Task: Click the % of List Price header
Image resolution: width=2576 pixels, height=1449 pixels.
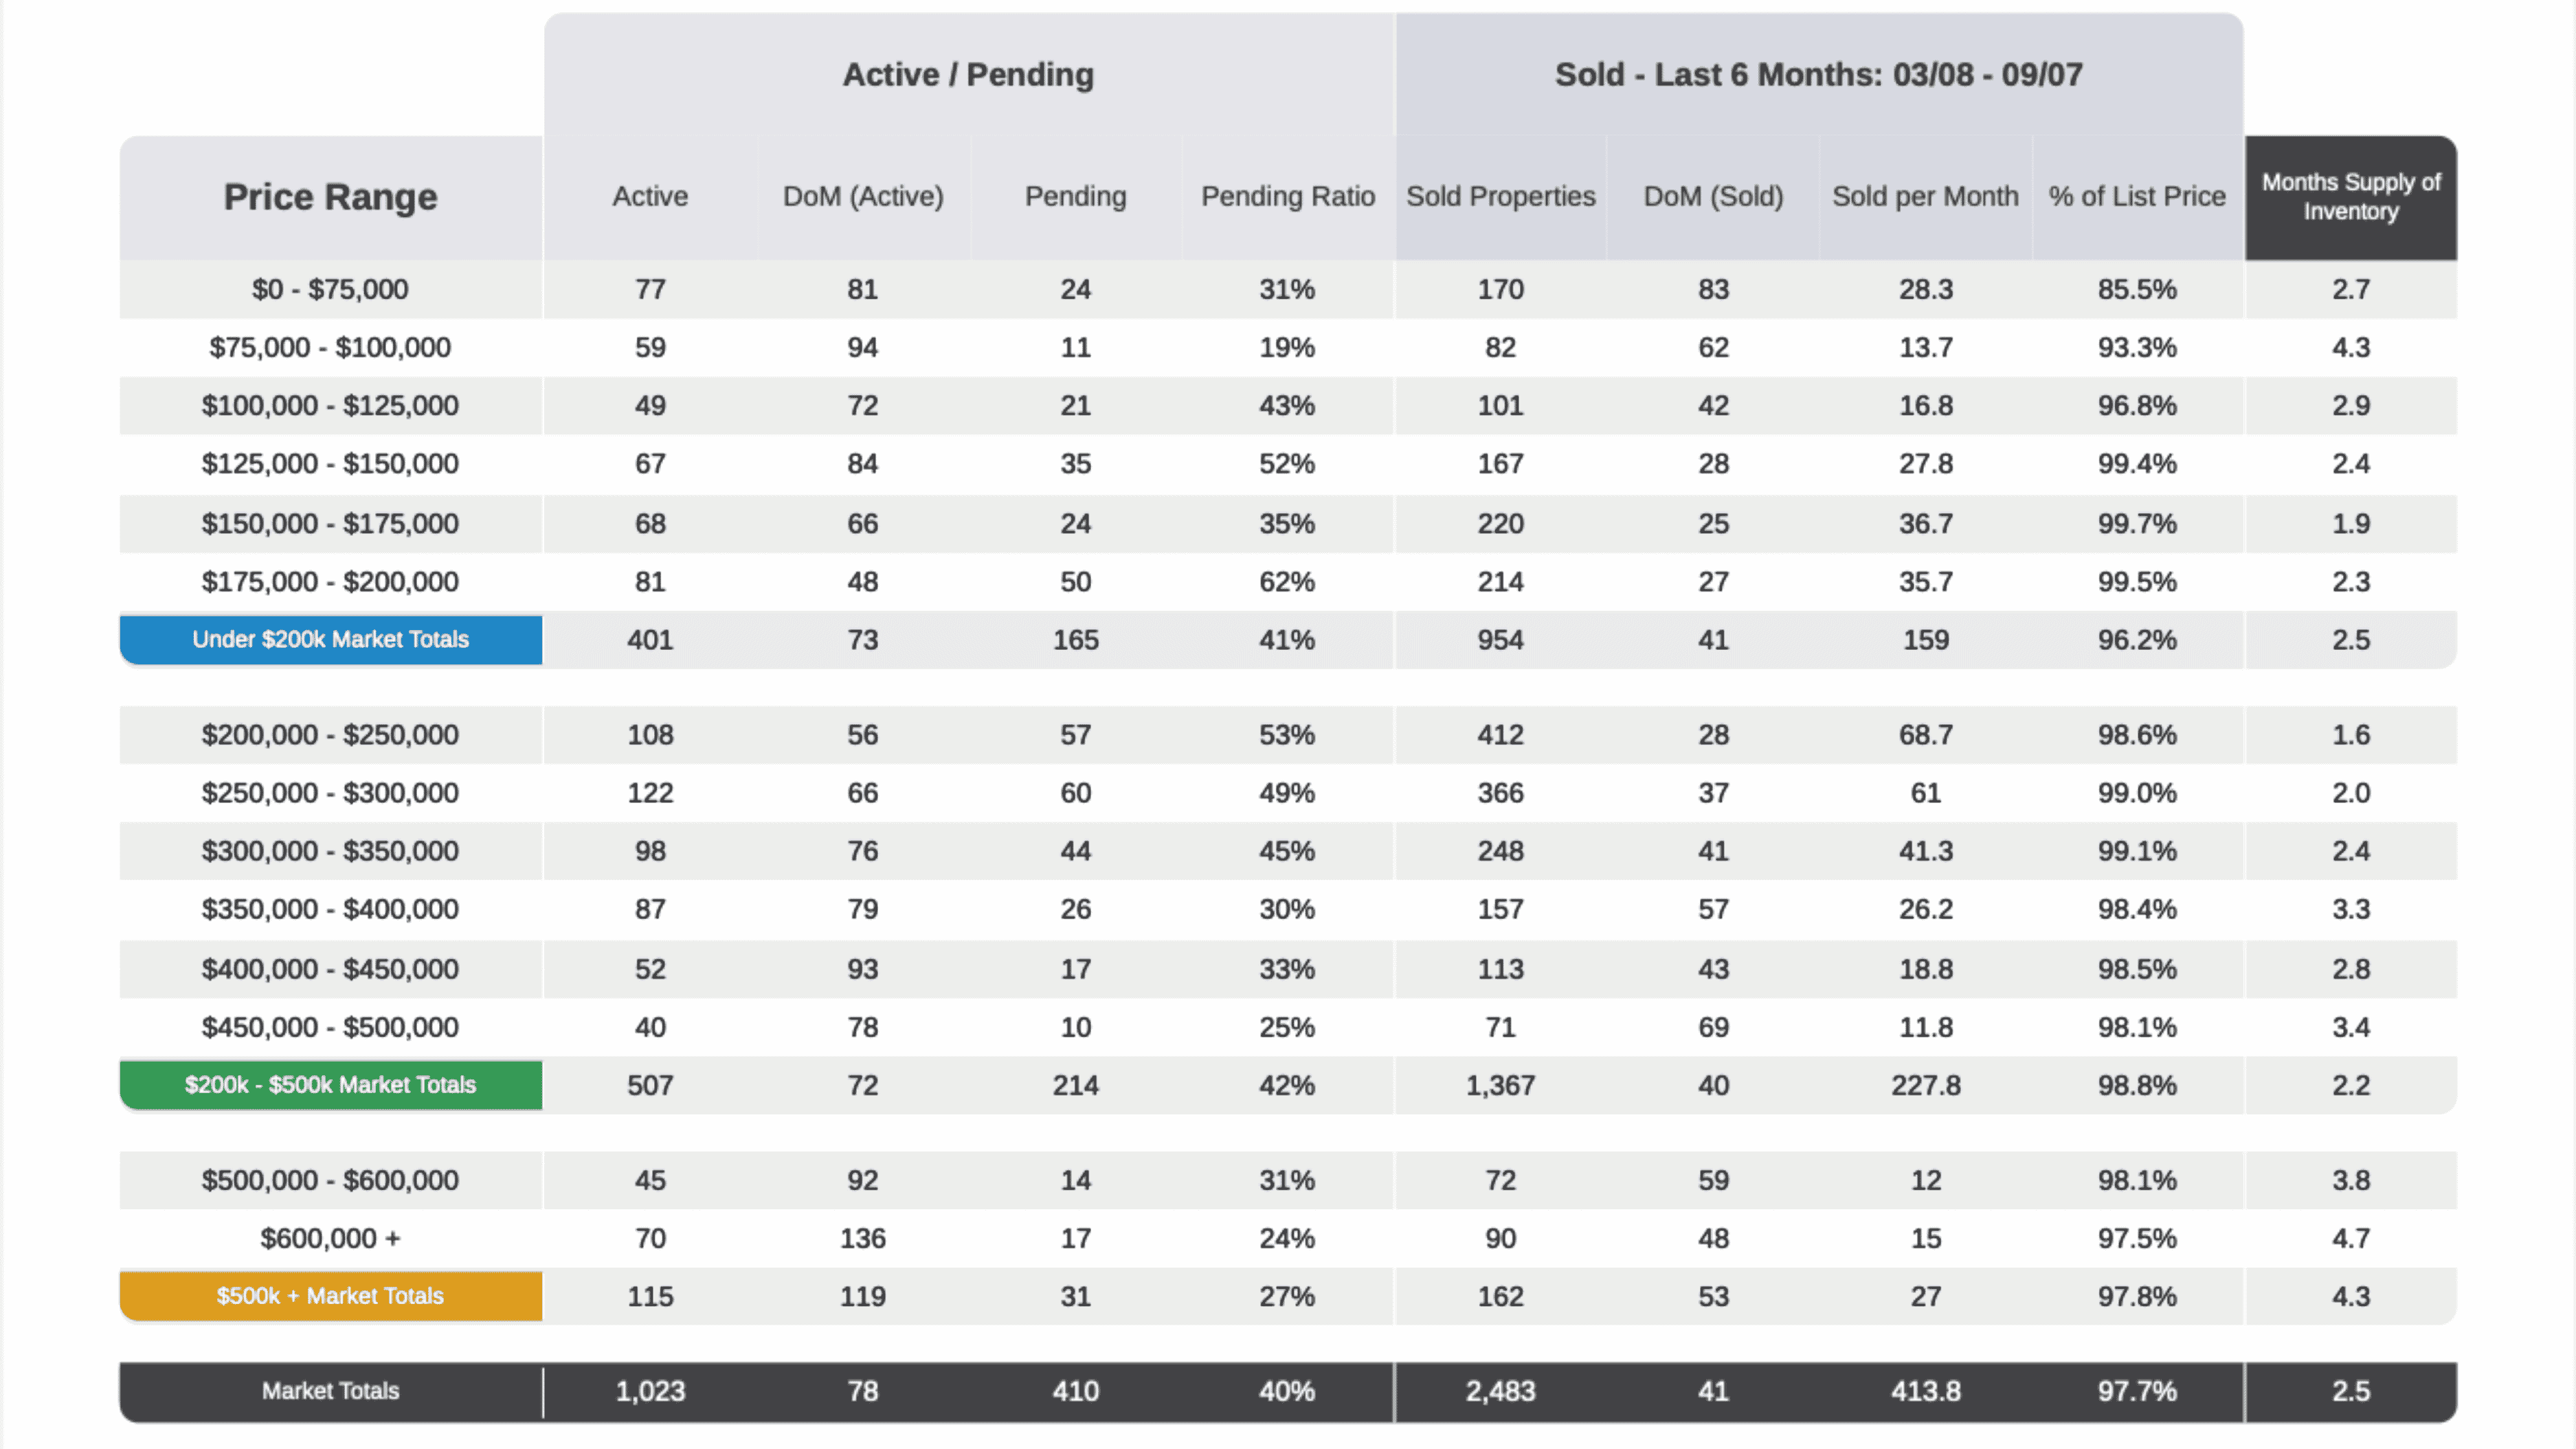Action: pyautogui.click(x=2137, y=197)
